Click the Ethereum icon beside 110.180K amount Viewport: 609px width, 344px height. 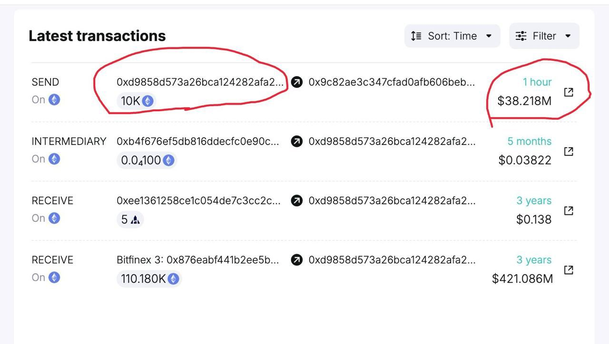[x=173, y=279]
